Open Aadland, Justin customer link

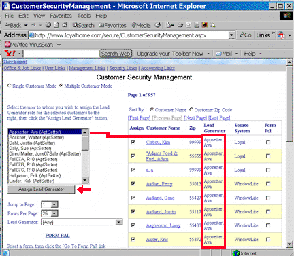point(161,212)
